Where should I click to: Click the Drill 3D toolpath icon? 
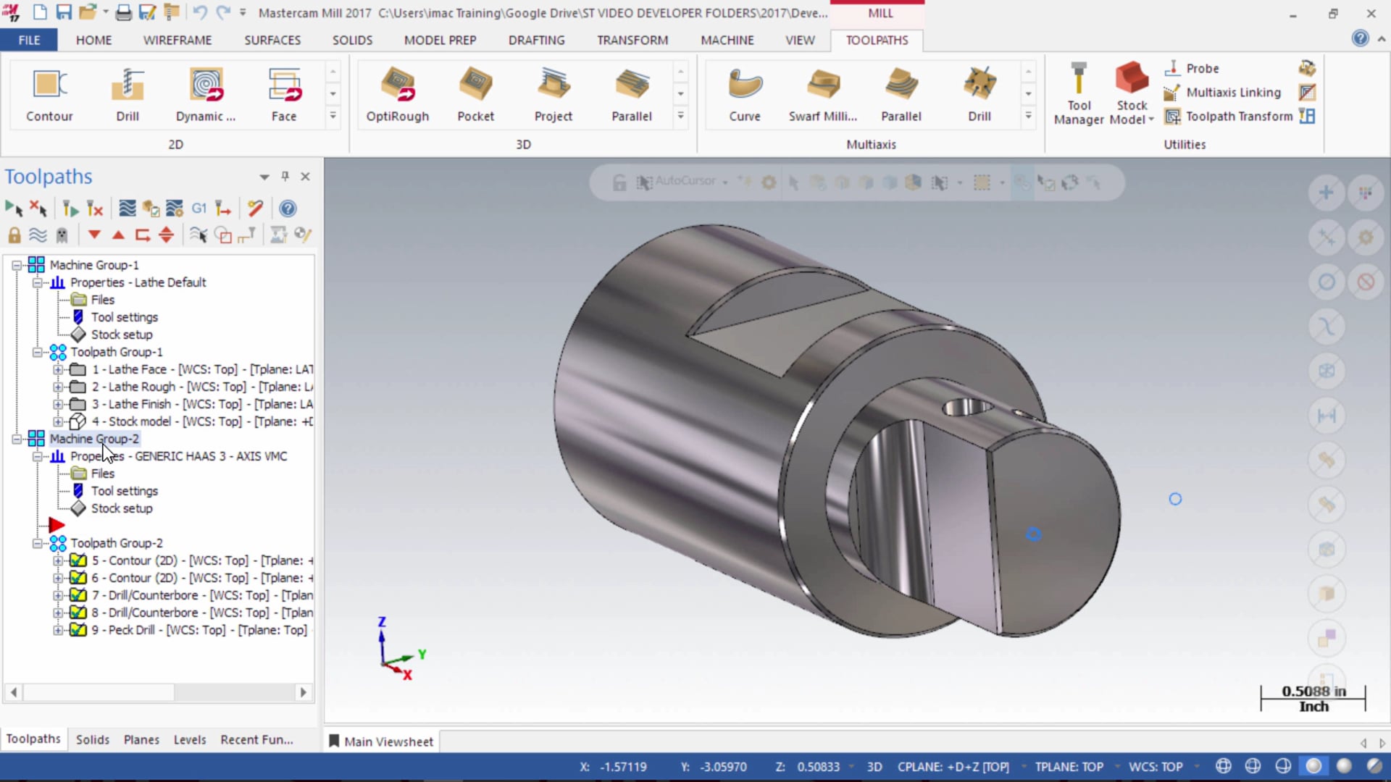979,91
